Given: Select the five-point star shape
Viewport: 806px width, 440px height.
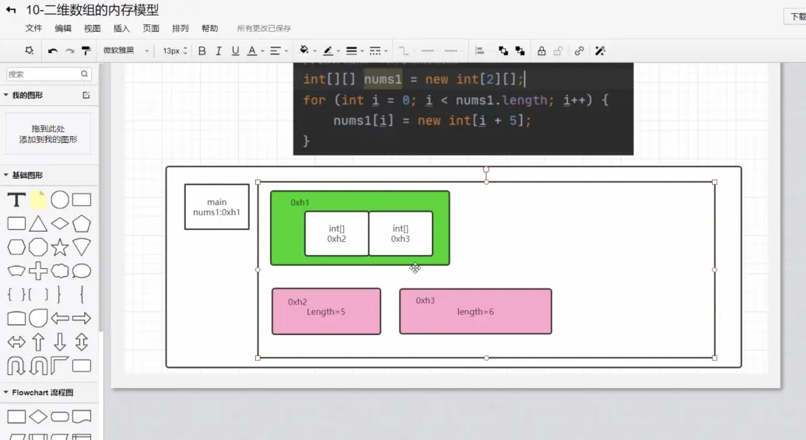Looking at the screenshot, I should pos(60,247).
